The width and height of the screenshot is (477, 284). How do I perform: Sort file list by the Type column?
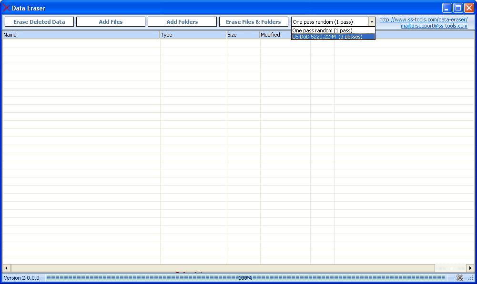click(193, 34)
